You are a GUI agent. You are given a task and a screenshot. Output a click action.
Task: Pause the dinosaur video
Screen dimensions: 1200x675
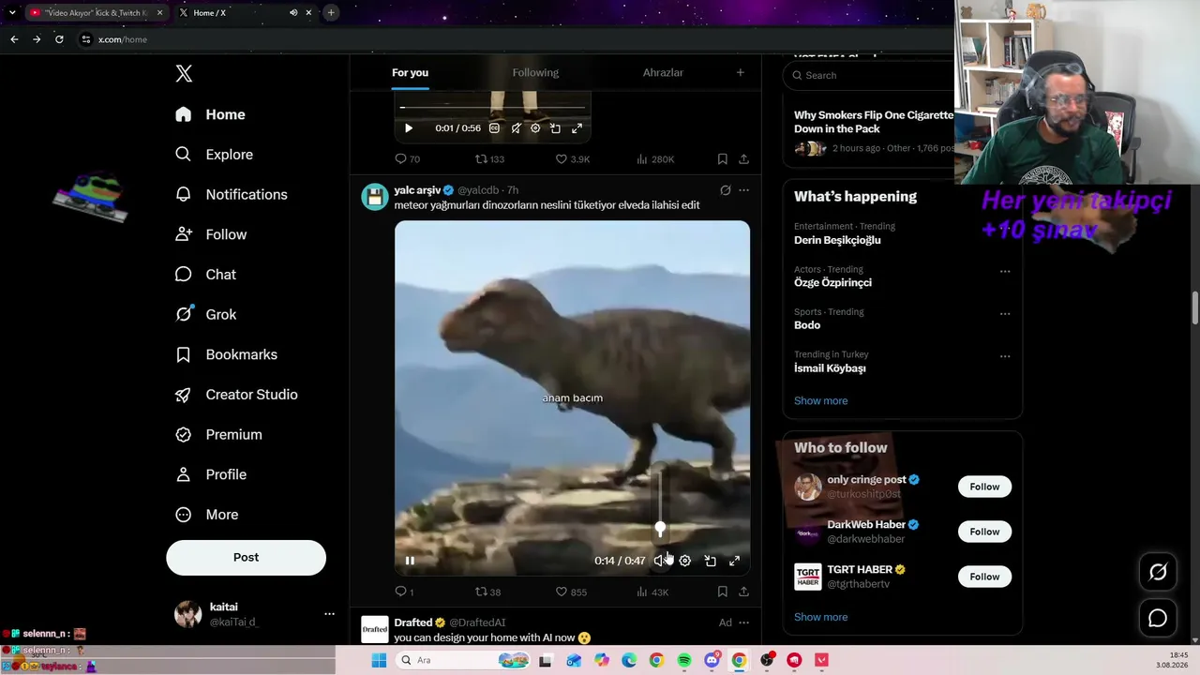(410, 561)
